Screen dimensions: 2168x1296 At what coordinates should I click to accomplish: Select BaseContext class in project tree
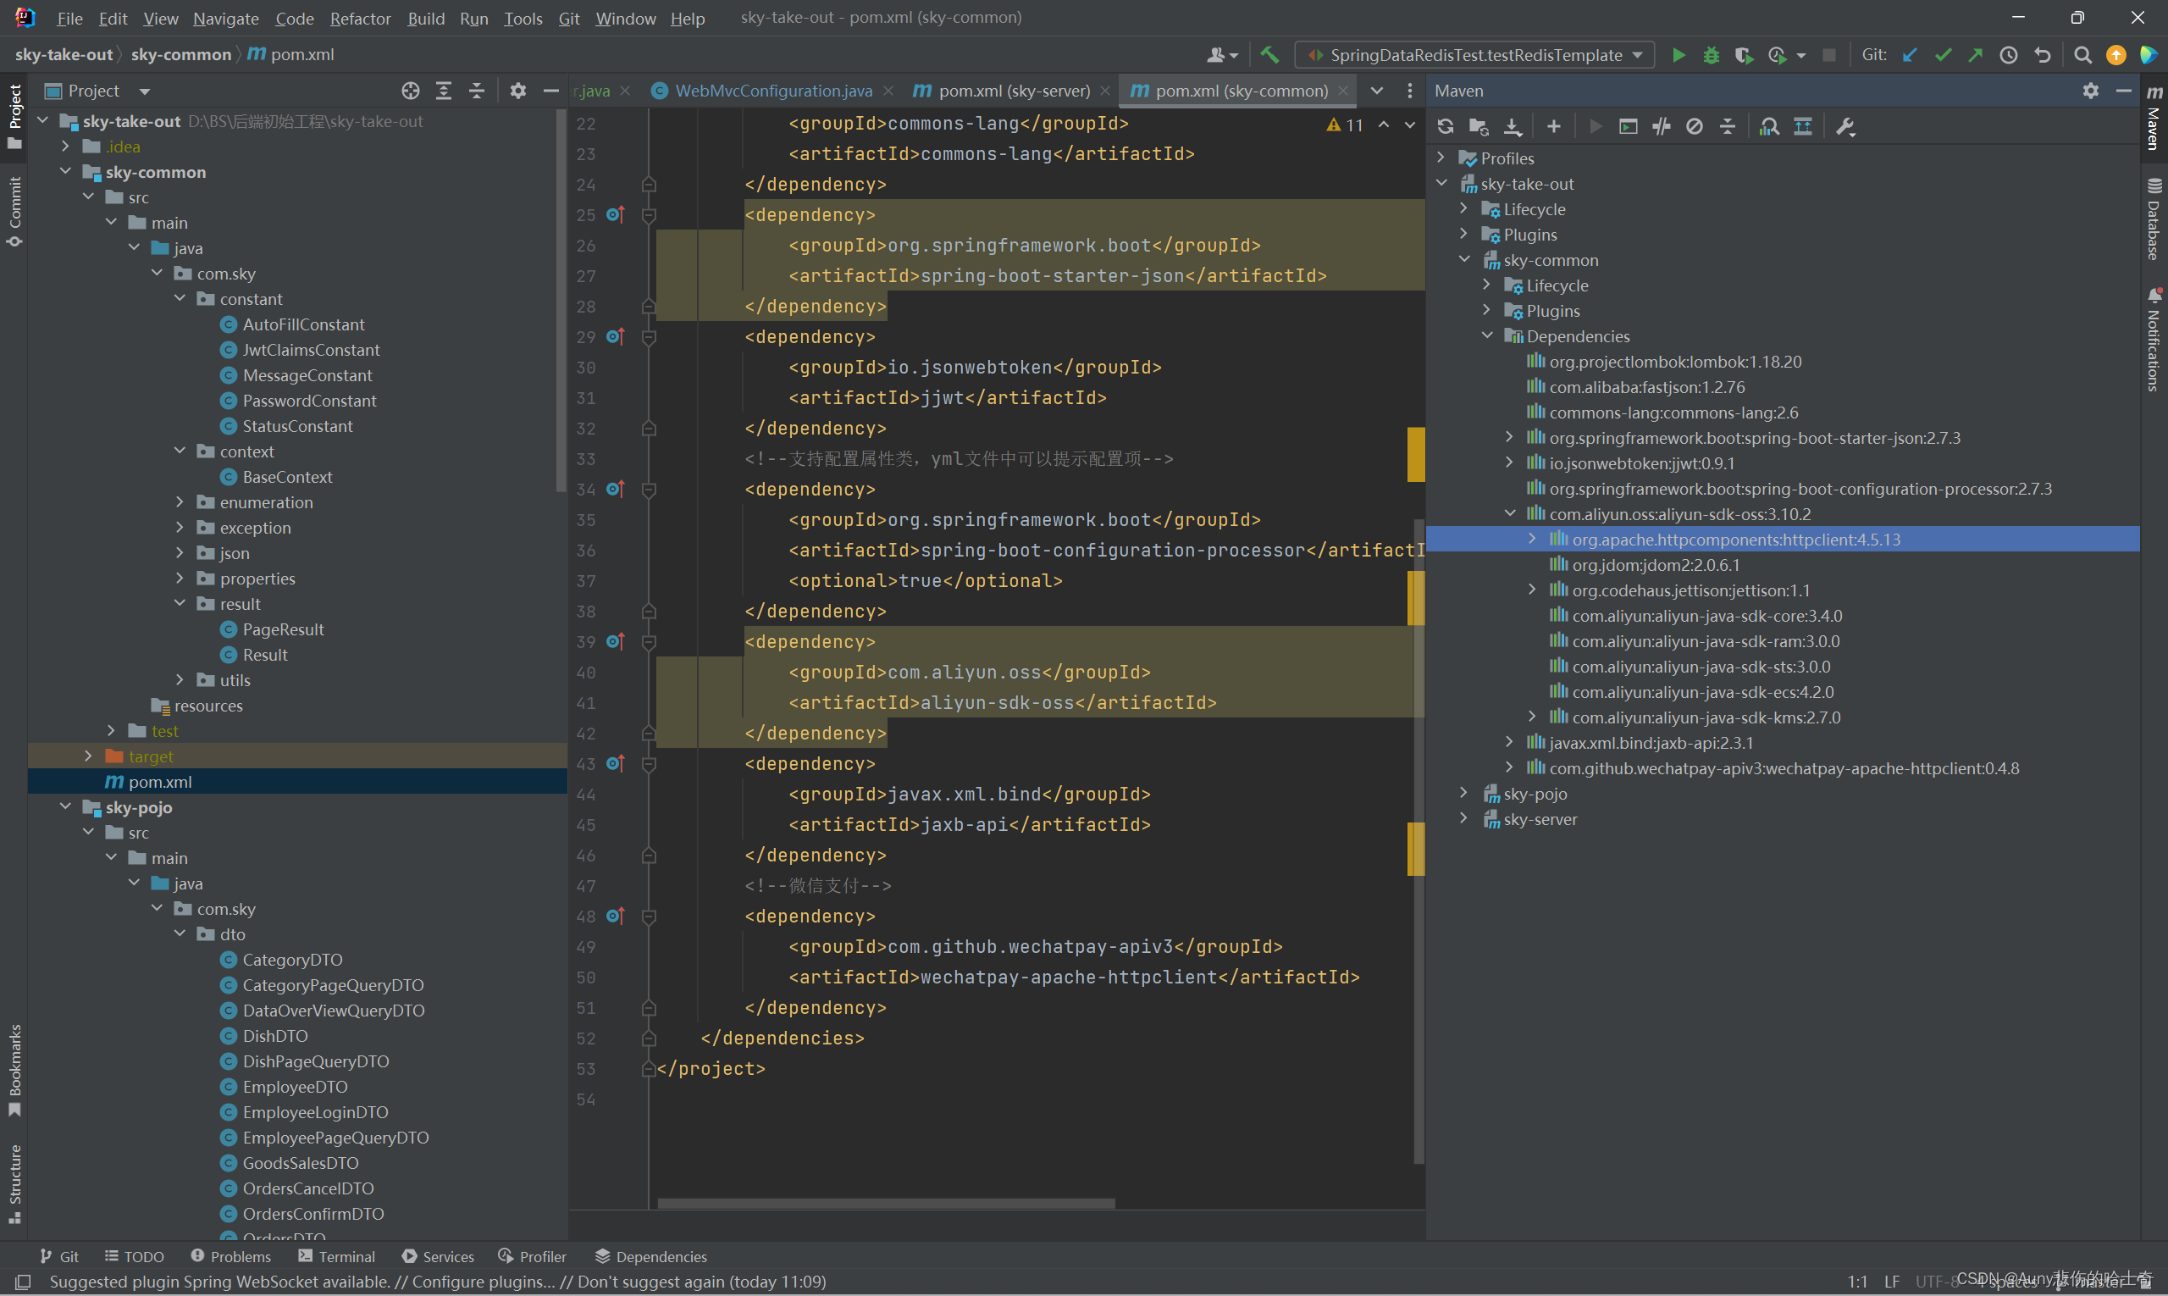(287, 477)
